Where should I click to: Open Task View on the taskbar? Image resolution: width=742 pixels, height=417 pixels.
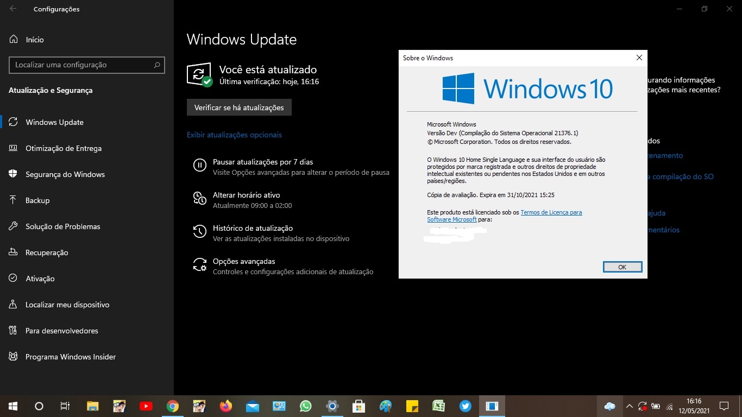click(65, 406)
